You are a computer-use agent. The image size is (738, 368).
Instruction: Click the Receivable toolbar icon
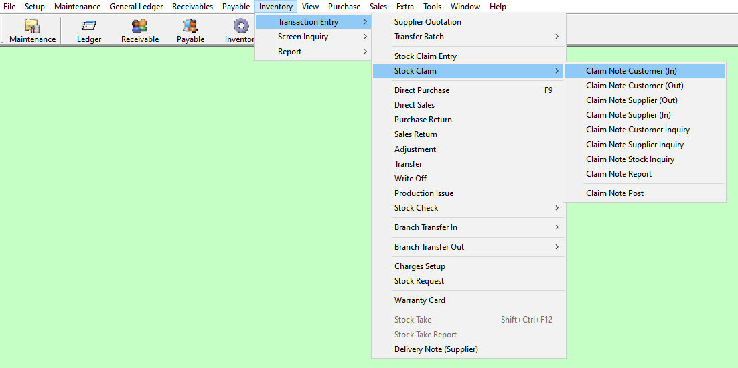pos(140,31)
